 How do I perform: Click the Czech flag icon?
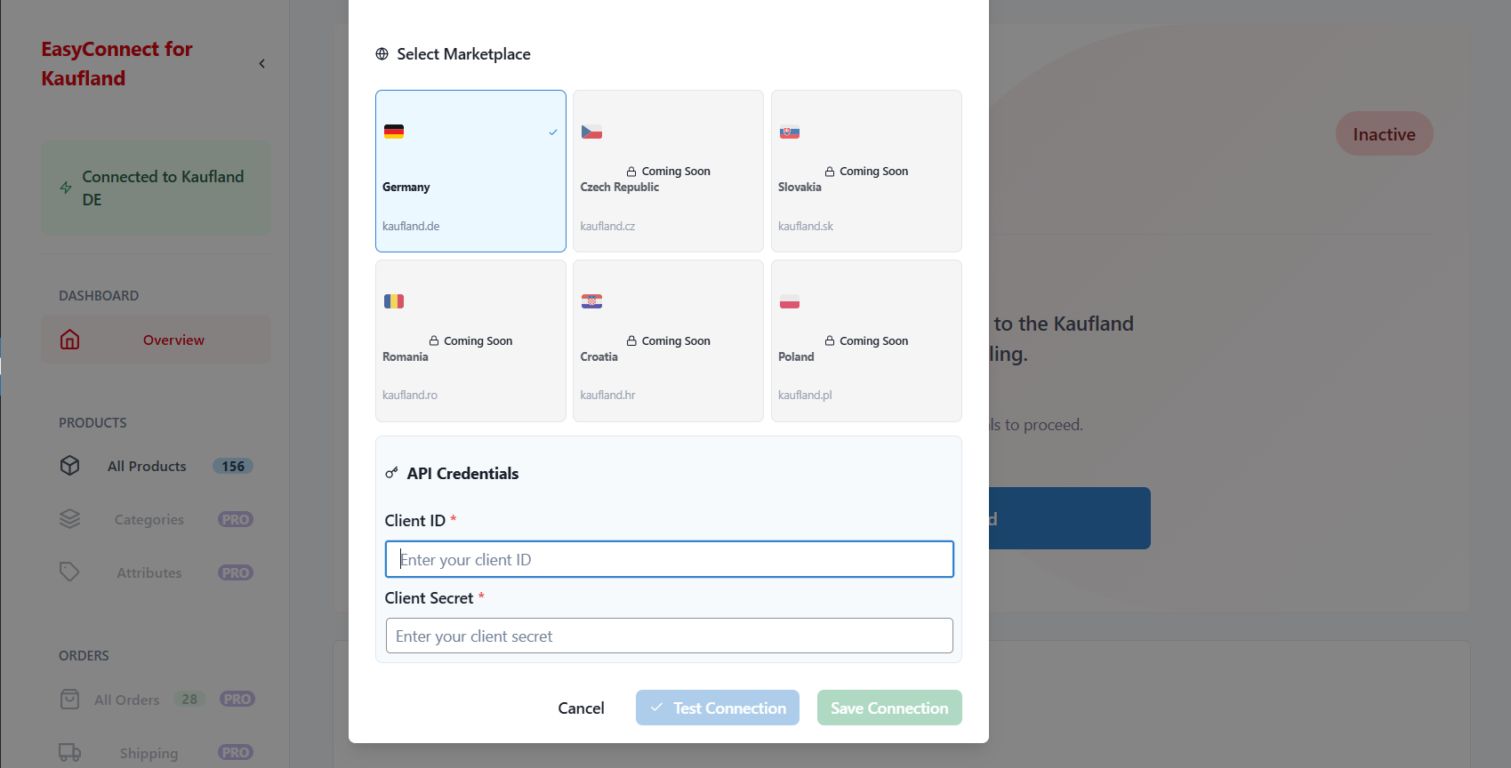tap(591, 132)
